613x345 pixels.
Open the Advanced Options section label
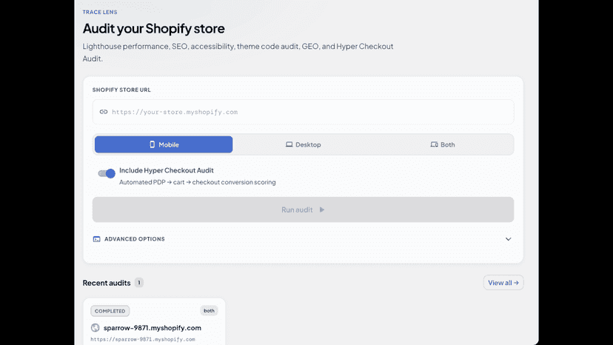click(x=135, y=239)
